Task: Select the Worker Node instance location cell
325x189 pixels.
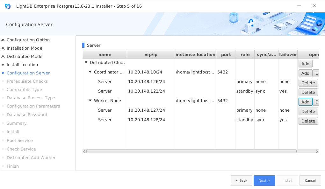Action: coord(195,101)
